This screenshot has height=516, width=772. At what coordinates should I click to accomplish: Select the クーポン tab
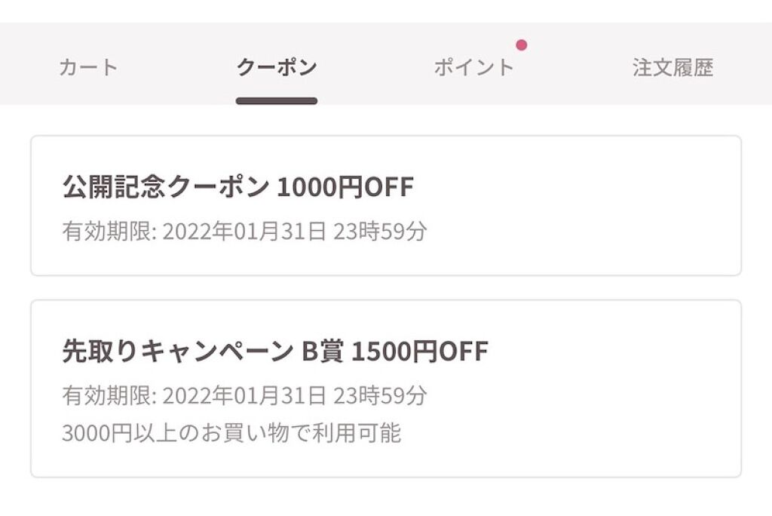pyautogui.click(x=276, y=67)
